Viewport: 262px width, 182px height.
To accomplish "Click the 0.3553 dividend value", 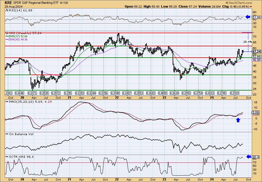I will pyautogui.click(x=139, y=93).
